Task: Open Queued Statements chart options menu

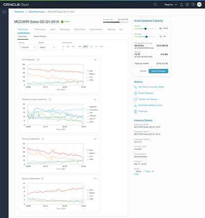Action: pos(95,179)
